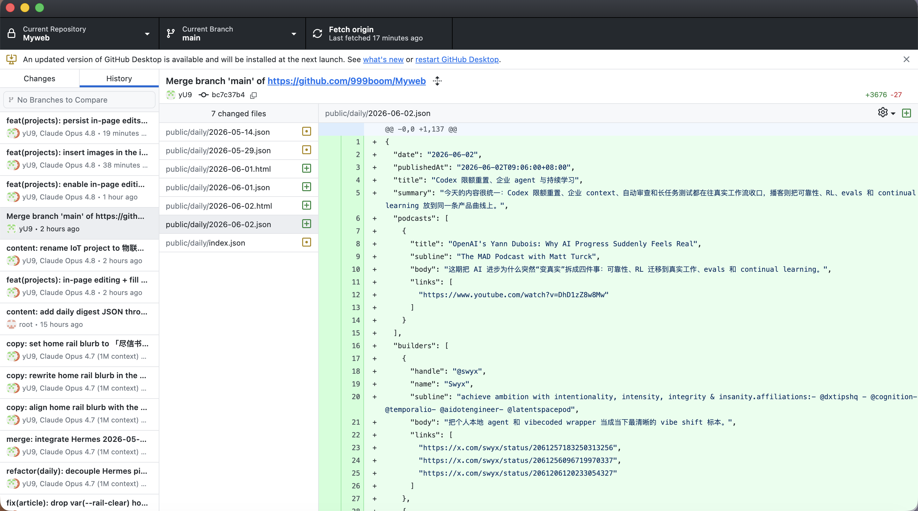Click the expand diff icon at top right

[906, 113]
